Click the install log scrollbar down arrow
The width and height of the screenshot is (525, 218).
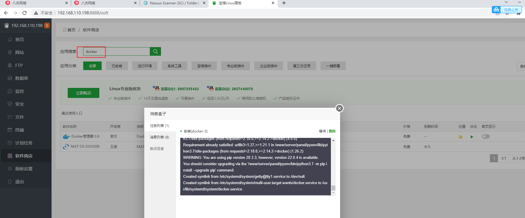(333, 193)
